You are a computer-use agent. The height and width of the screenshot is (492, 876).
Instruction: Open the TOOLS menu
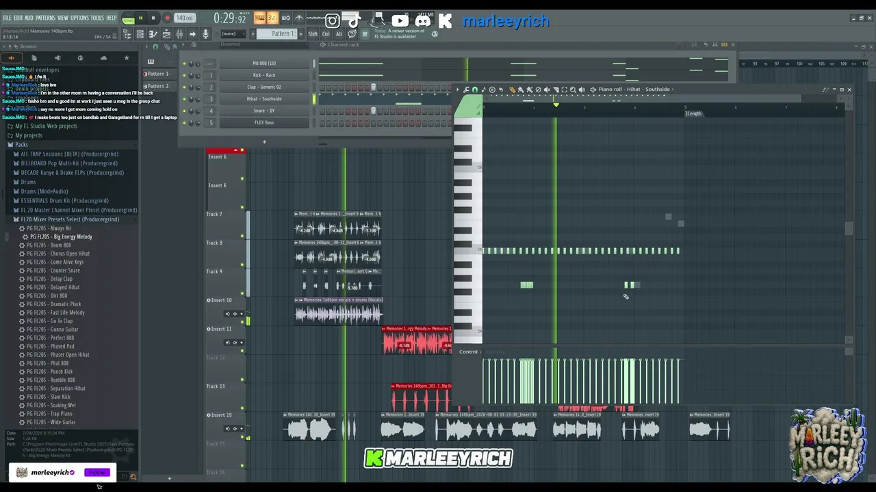coord(97,18)
